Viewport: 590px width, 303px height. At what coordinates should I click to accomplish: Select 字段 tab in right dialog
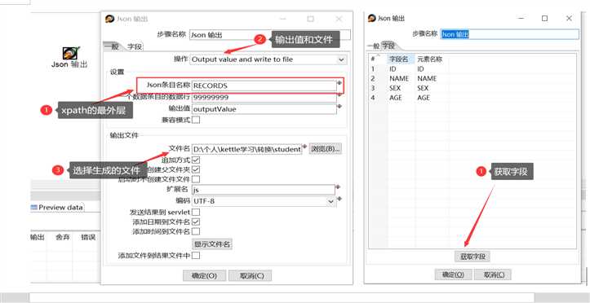(x=388, y=46)
